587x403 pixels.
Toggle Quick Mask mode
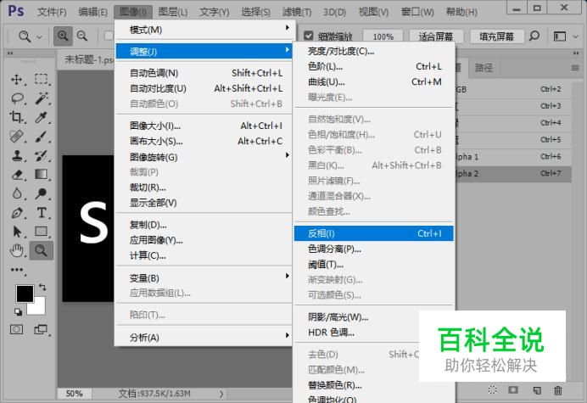point(16,329)
